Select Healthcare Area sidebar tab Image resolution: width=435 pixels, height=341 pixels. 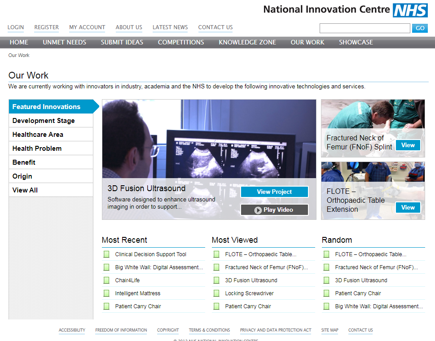point(51,135)
